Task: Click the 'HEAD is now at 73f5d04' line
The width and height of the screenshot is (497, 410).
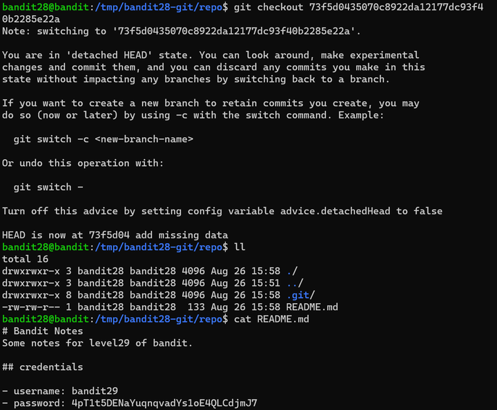Action: click(x=115, y=235)
